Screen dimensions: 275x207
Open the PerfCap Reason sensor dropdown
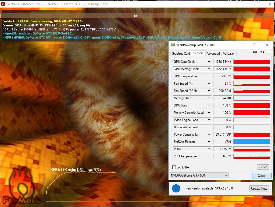tap(209, 142)
